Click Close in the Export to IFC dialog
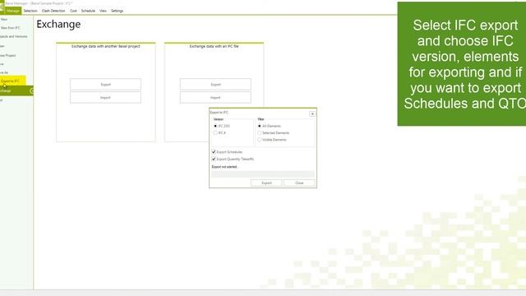The image size is (526, 296). pyautogui.click(x=299, y=183)
